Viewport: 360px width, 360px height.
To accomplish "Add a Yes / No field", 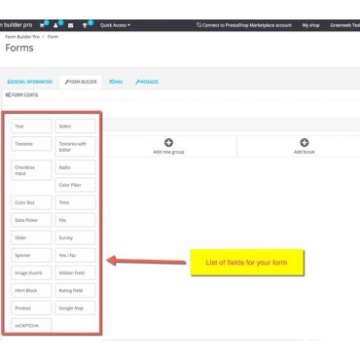I will 75,255.
